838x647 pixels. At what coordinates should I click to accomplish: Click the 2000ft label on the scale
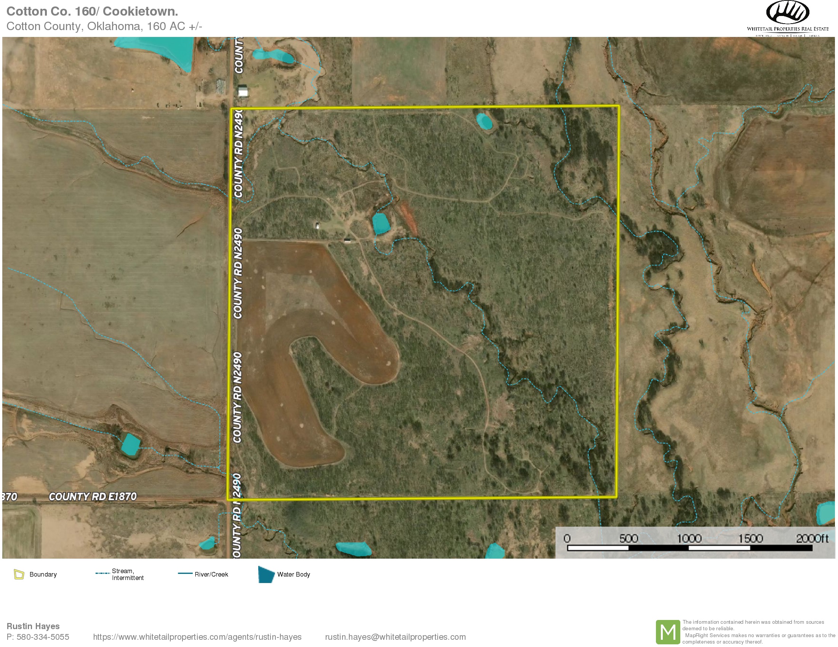(x=812, y=538)
